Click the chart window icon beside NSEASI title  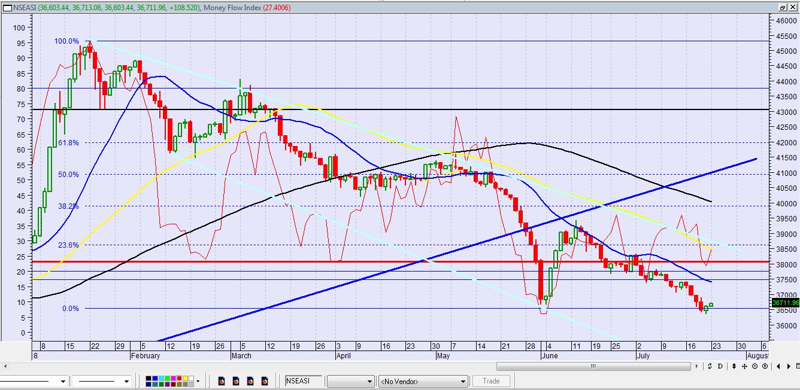click(x=7, y=7)
